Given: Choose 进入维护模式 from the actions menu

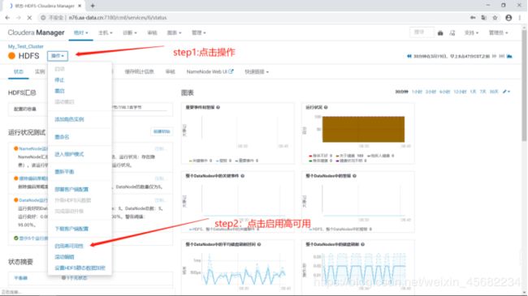Looking at the screenshot, I should pyautogui.click(x=69, y=154).
